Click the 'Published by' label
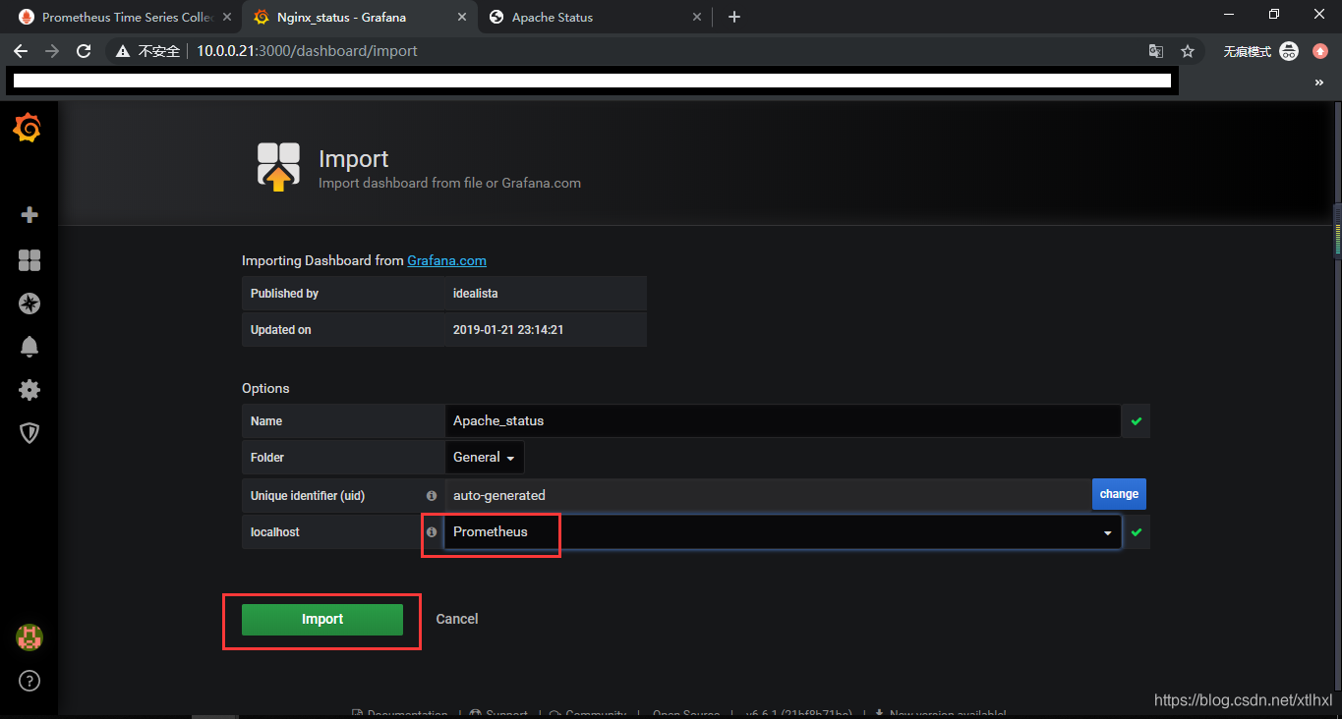Screen dimensions: 1342x719 pos(284,294)
